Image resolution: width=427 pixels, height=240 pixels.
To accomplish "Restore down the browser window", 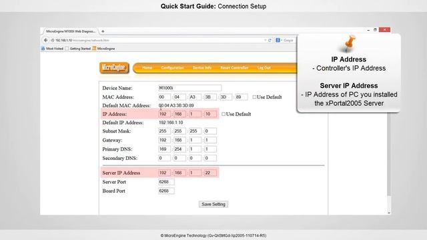I will tap(375, 29).
